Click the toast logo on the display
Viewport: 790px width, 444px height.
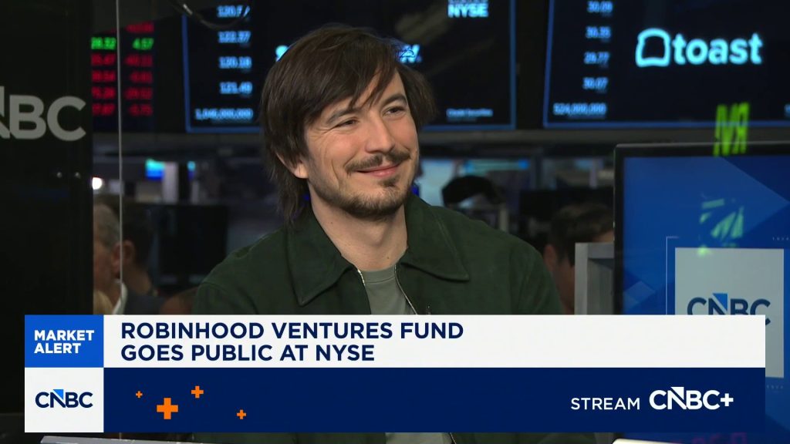click(699, 49)
